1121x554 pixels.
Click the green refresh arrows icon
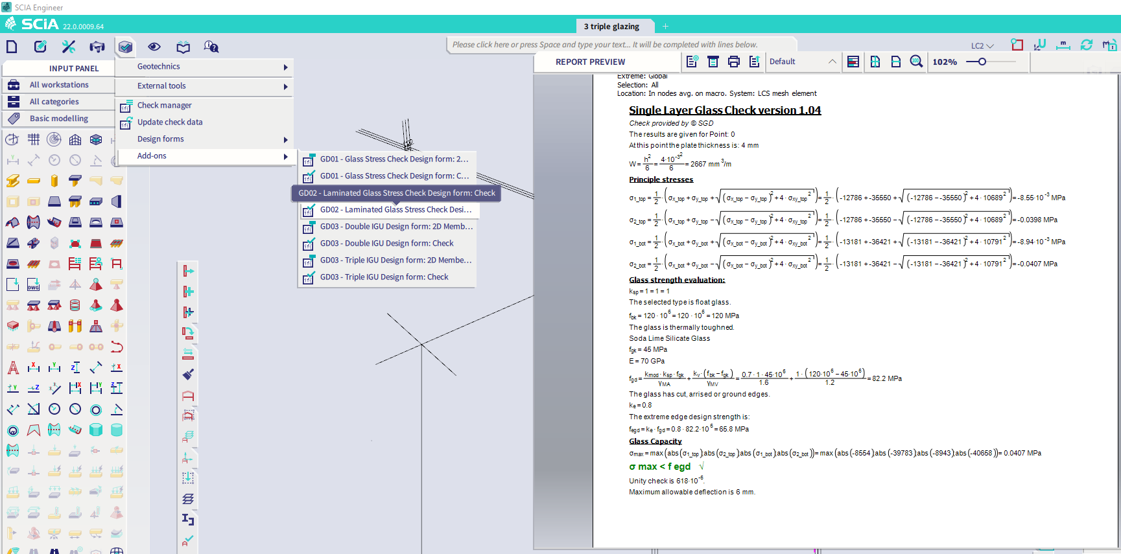(x=1087, y=45)
